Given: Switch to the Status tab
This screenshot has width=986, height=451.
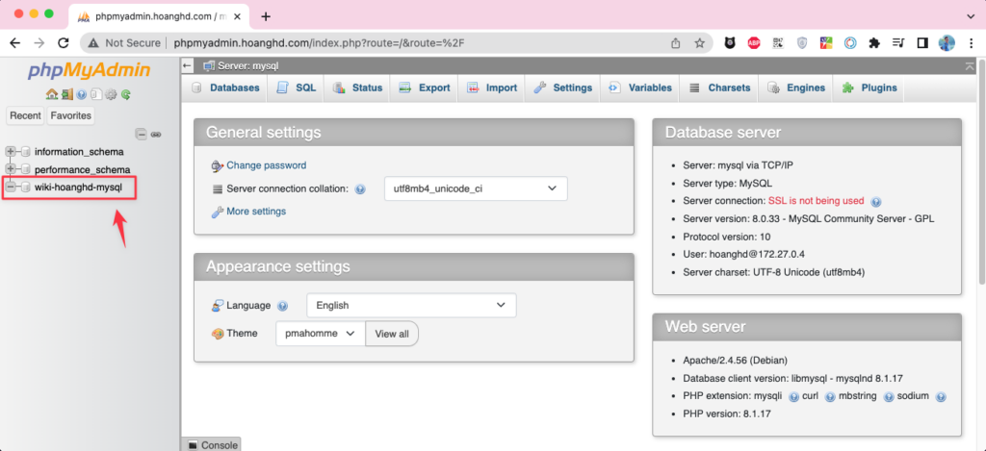Looking at the screenshot, I should click(x=357, y=88).
